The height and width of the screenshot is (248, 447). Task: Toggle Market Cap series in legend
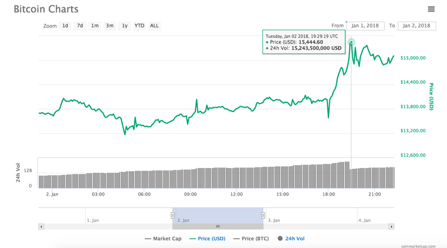coord(163,238)
